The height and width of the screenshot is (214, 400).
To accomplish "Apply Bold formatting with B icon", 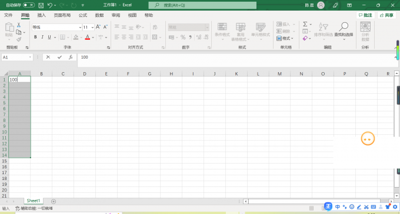I will (x=35, y=37).
